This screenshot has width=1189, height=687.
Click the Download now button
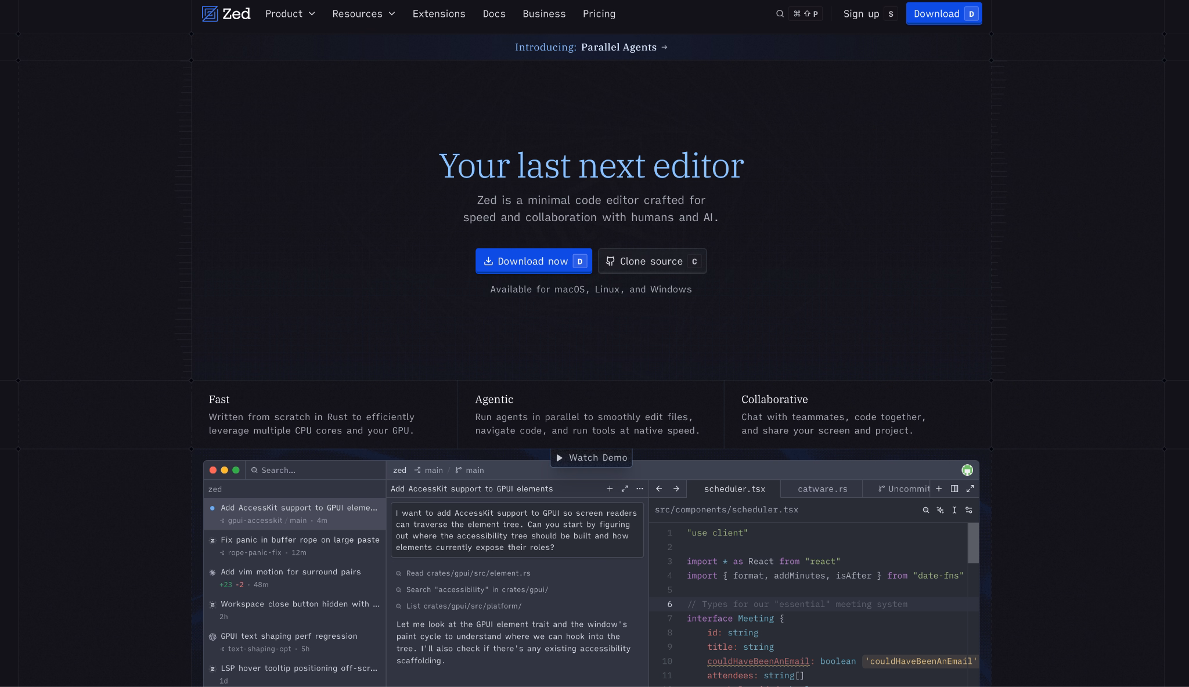pyautogui.click(x=534, y=261)
